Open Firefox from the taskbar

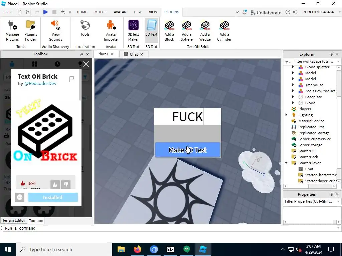point(137,249)
